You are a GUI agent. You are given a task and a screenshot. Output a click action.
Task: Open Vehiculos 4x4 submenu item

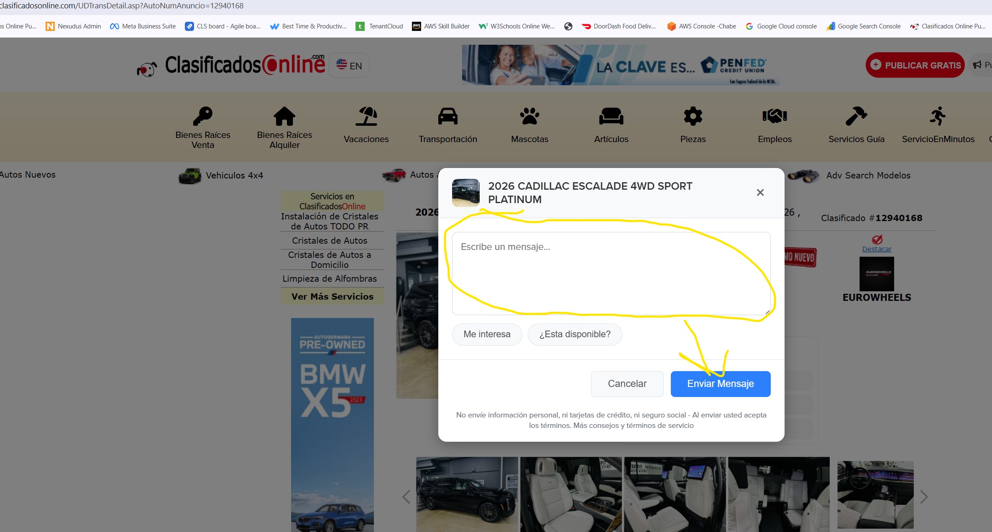[x=234, y=176]
